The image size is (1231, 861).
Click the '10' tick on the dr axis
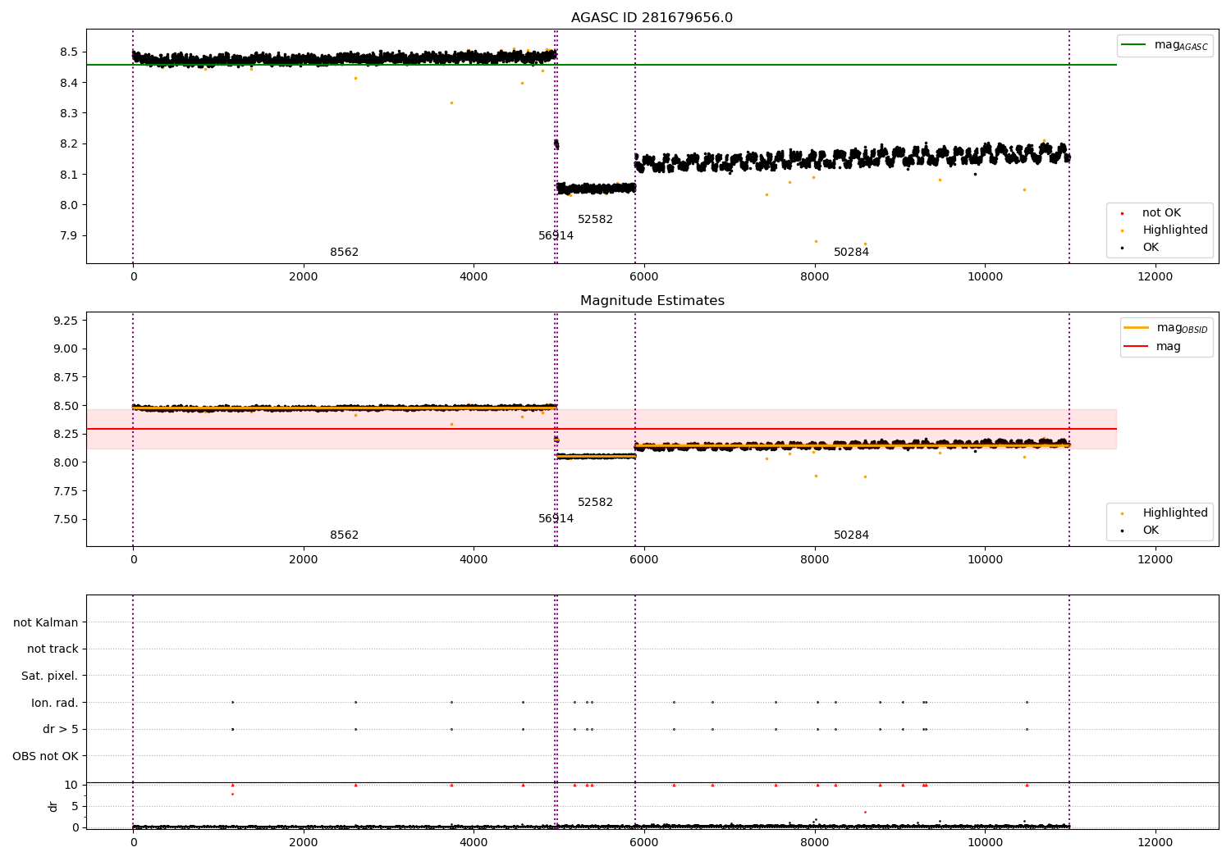[x=71, y=785]
